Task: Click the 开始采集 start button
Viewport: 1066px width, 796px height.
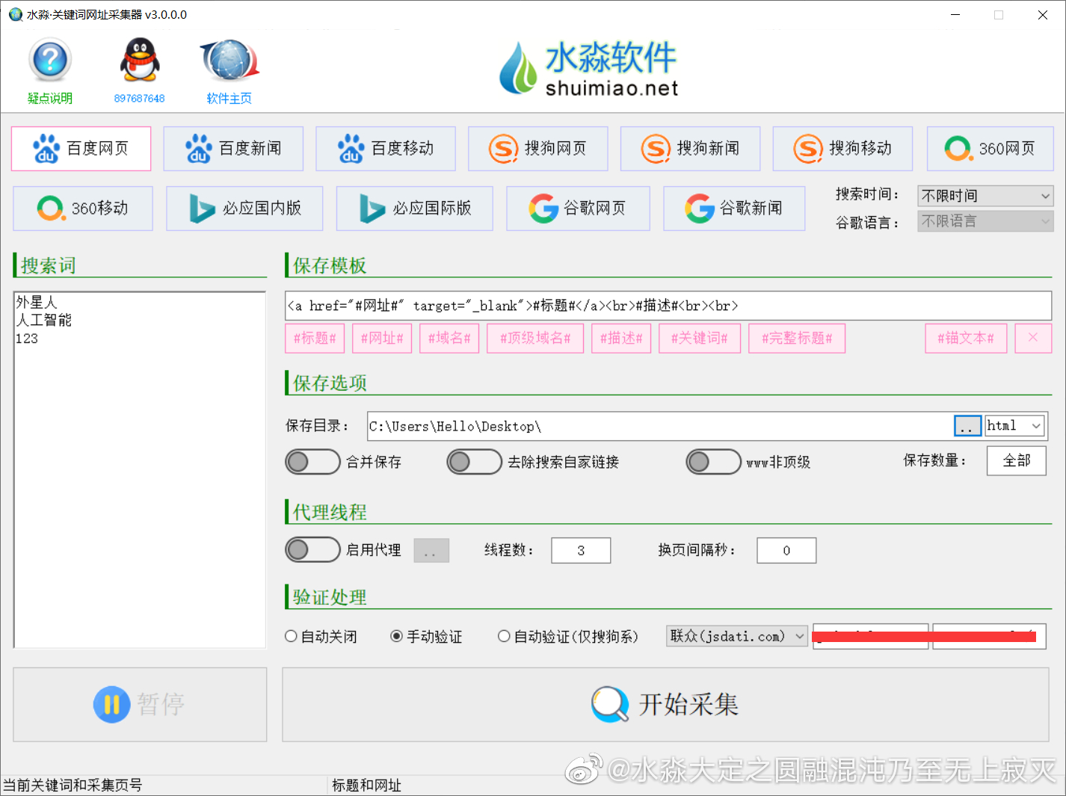Action: (x=665, y=705)
